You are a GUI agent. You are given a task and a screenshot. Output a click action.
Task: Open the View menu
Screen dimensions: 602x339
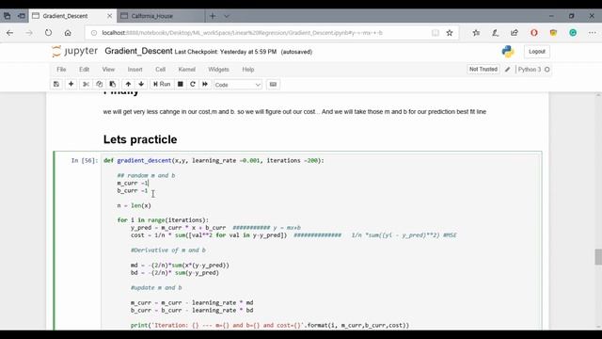(108, 70)
